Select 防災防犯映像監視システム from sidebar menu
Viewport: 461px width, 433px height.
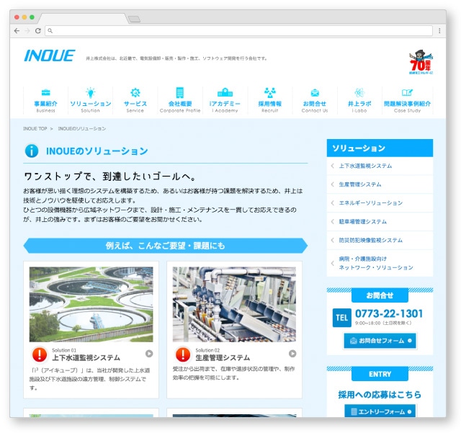click(x=380, y=240)
